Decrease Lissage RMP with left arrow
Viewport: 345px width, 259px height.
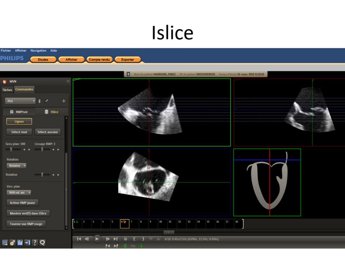[53, 150]
